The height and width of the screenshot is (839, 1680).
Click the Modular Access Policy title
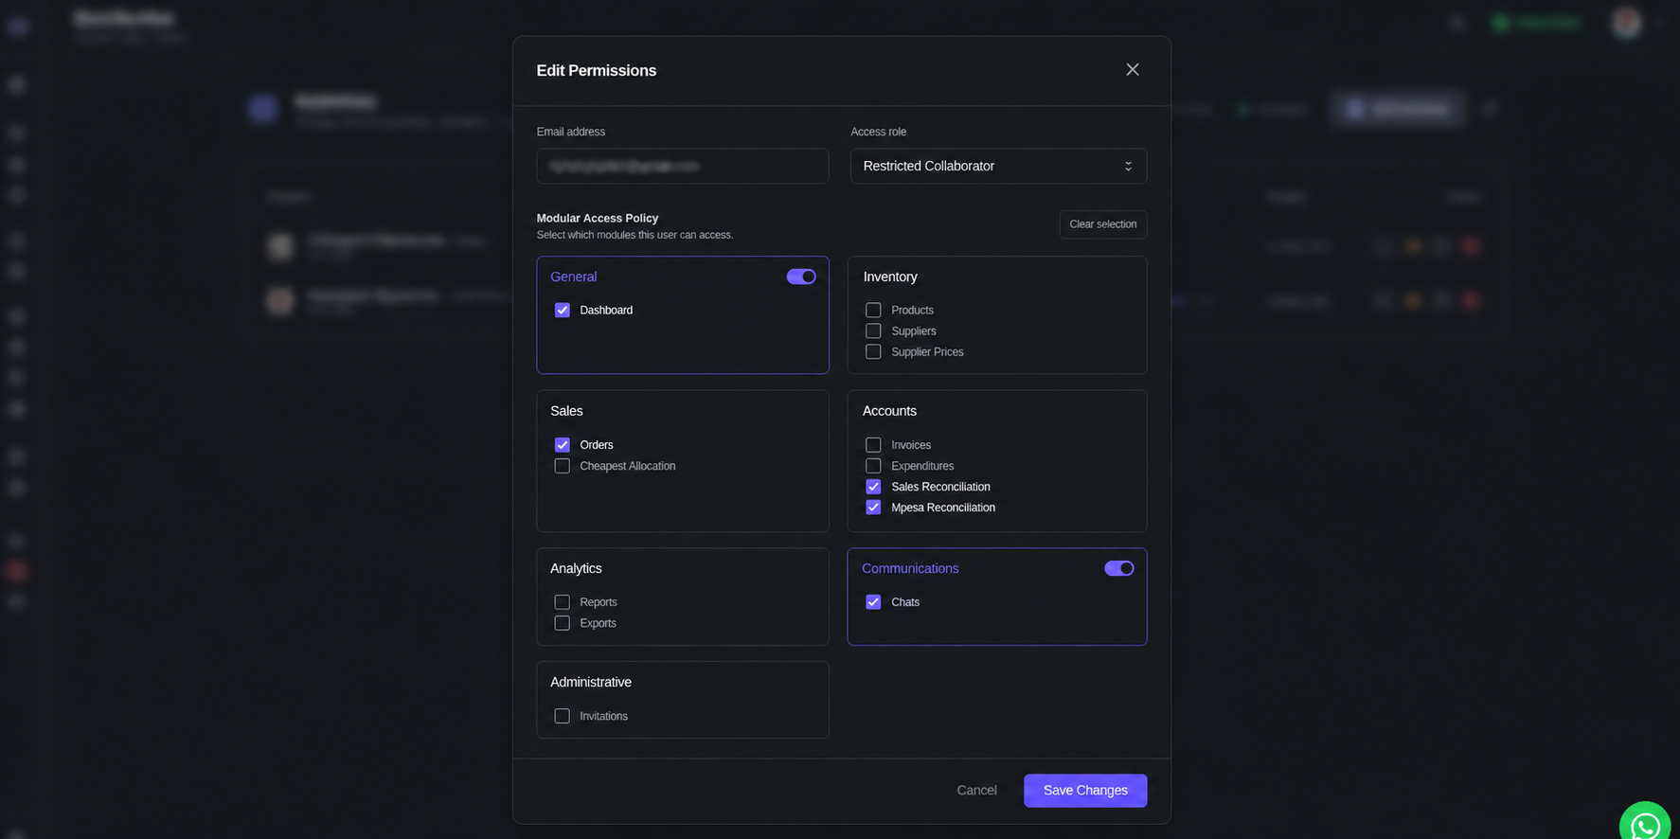point(598,218)
